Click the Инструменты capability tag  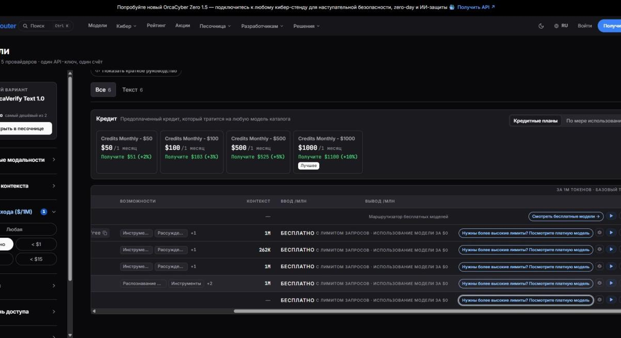(x=186, y=283)
